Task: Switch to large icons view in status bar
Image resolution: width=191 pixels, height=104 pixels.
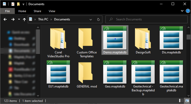Action: [x=187, y=101]
